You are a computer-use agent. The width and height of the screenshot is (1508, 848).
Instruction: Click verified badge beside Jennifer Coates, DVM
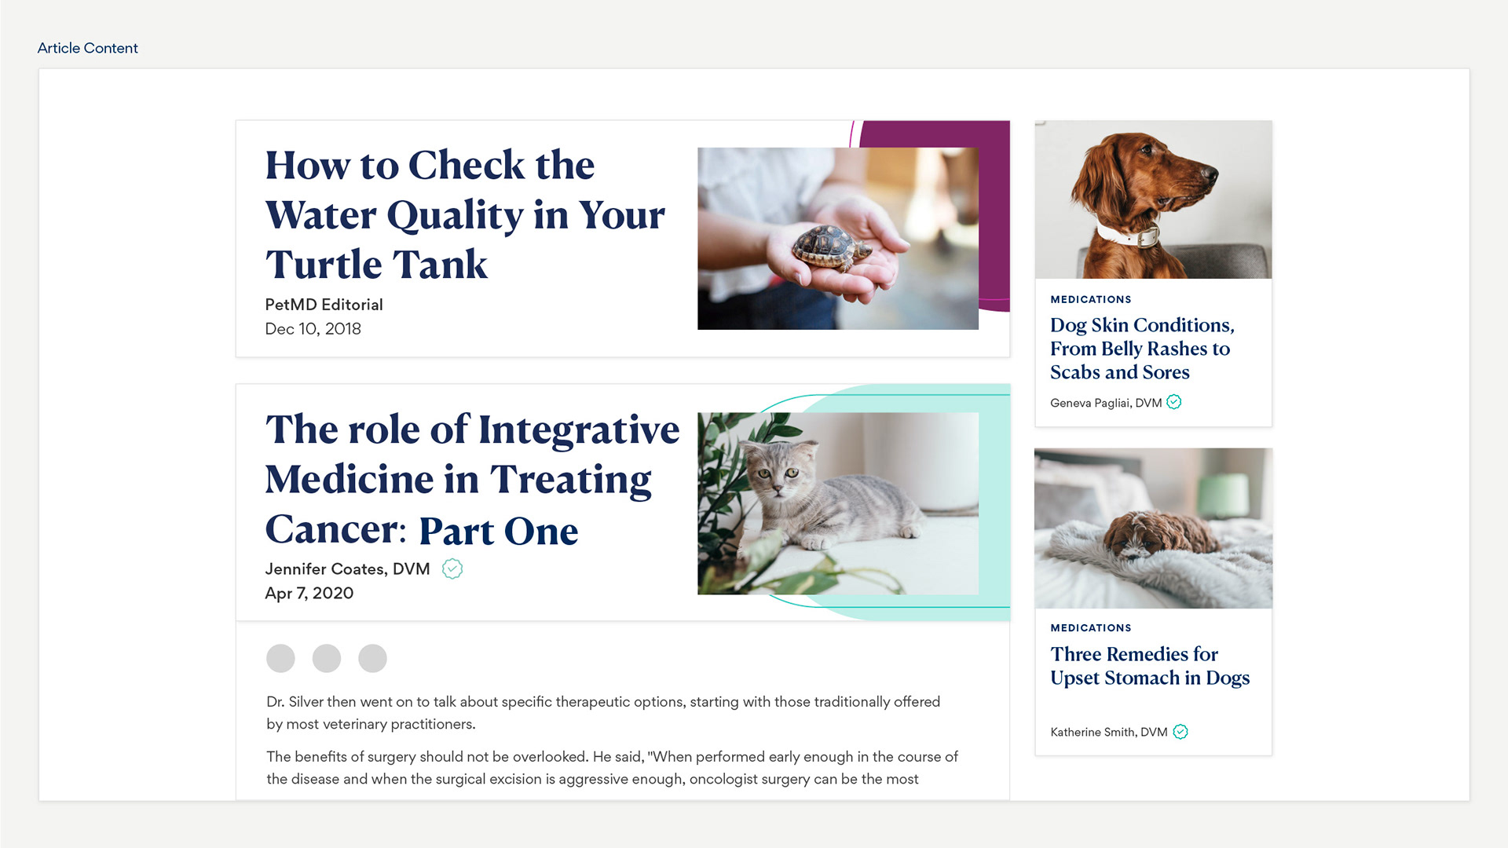click(x=452, y=568)
